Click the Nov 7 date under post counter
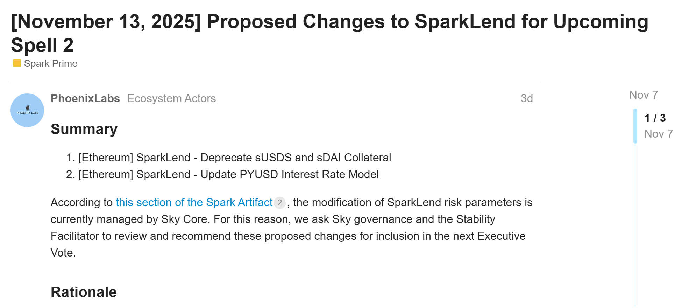682x308 pixels. point(658,134)
